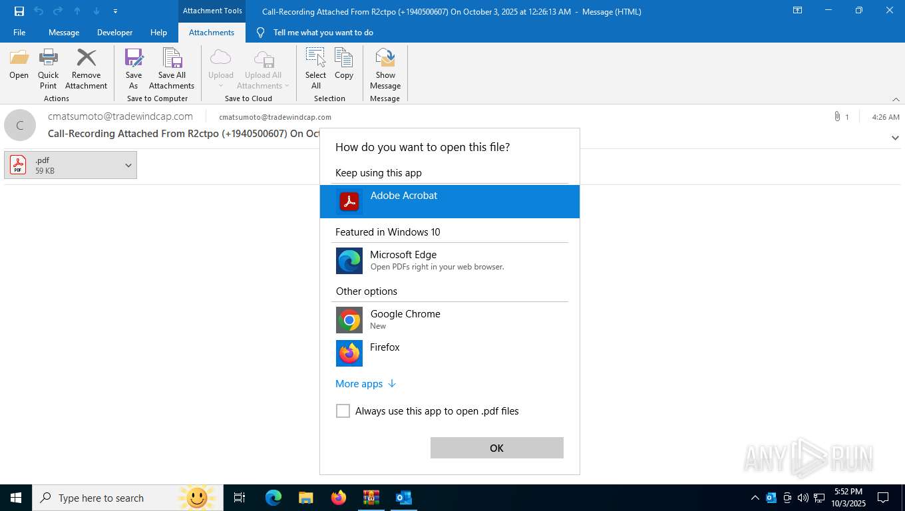Show hidden icons in system tray
905x511 pixels.
pos(755,498)
